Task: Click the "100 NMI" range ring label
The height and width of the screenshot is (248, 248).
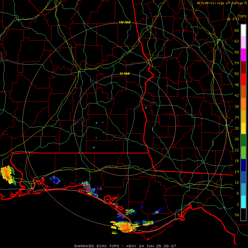Action: click(125, 23)
